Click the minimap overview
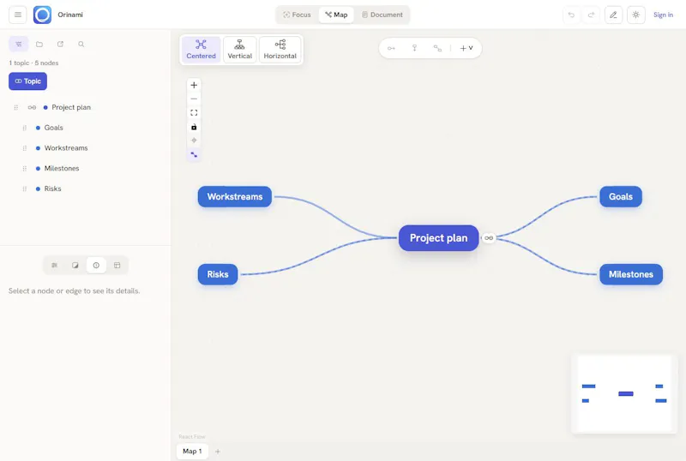 (x=624, y=393)
